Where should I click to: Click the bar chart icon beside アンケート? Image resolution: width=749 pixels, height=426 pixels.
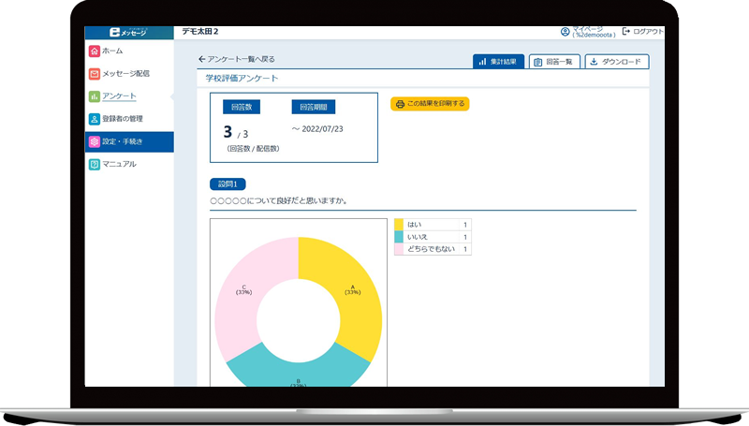[x=94, y=96]
